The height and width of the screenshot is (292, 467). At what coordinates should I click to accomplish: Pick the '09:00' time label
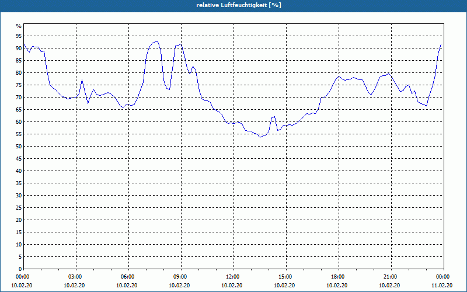180,277
